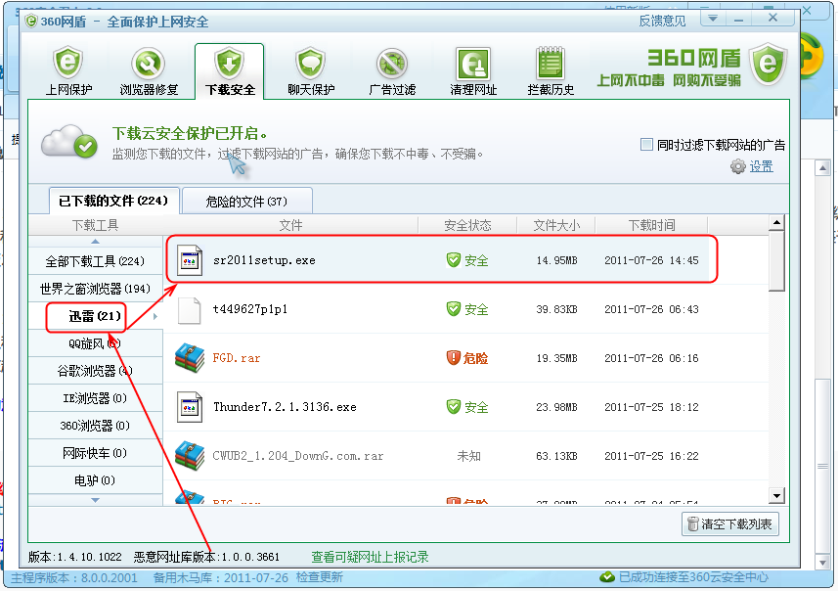Open the title bar dropdown menu arrow
Image resolution: width=838 pixels, height=591 pixels.
coord(713,19)
